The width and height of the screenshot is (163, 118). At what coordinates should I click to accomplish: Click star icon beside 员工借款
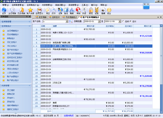point(4,90)
